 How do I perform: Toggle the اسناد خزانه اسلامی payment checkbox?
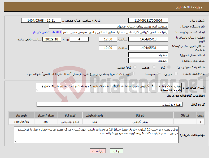pyautogui.click(x=133, y=73)
